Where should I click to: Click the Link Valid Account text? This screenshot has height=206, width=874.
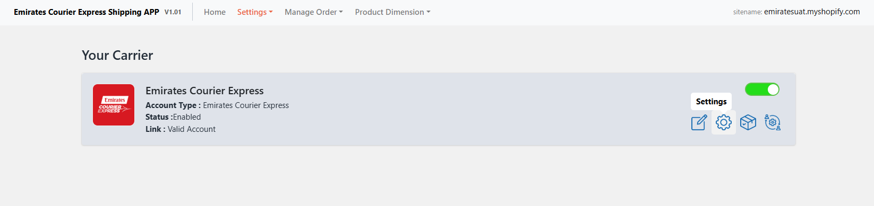[181, 129]
